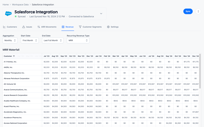Click the blue Sync button
The image size is (204, 127).
tap(188, 12)
